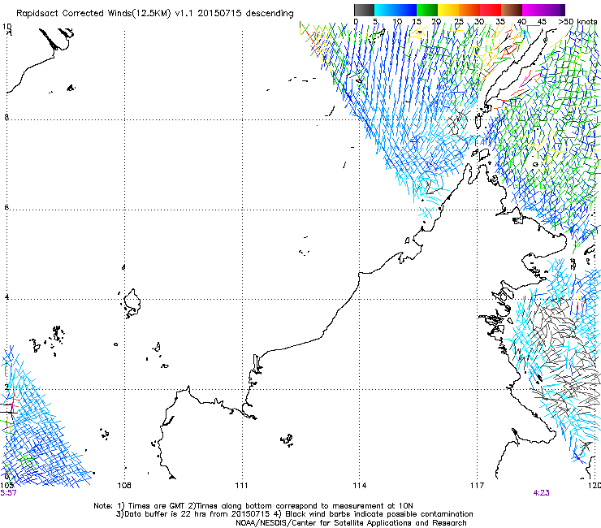This screenshot has height=528, width=601.
Task: Click the 5:57 time label
Action: (x=8, y=493)
